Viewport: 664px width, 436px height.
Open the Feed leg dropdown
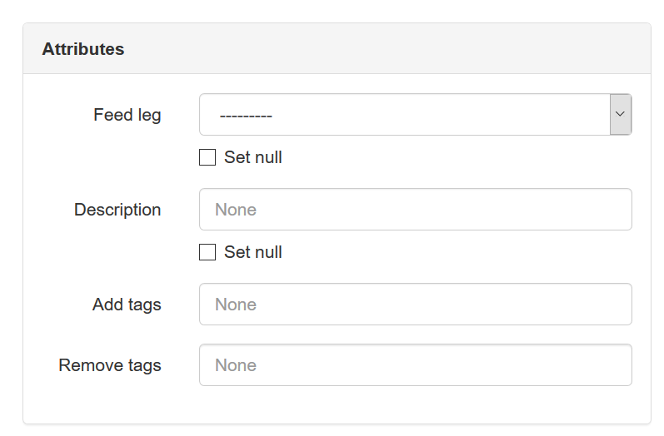click(x=405, y=115)
